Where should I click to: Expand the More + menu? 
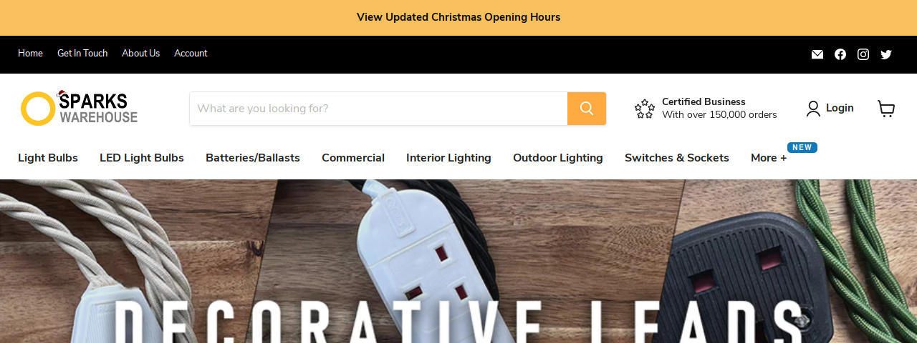coord(769,158)
